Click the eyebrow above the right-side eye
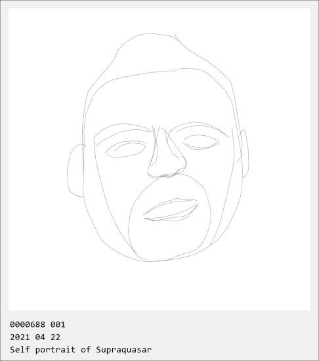Viewport: 319px width, 361px height. click(x=200, y=128)
